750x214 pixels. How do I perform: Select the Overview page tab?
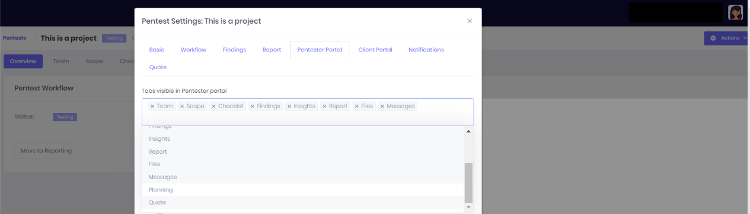[23, 61]
